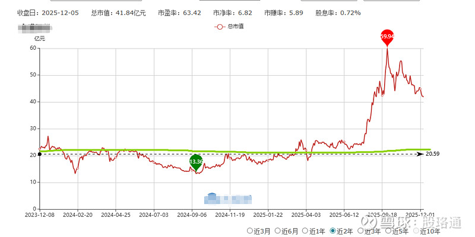
Task: Select the 近6月 time range
Action: pos(277,231)
